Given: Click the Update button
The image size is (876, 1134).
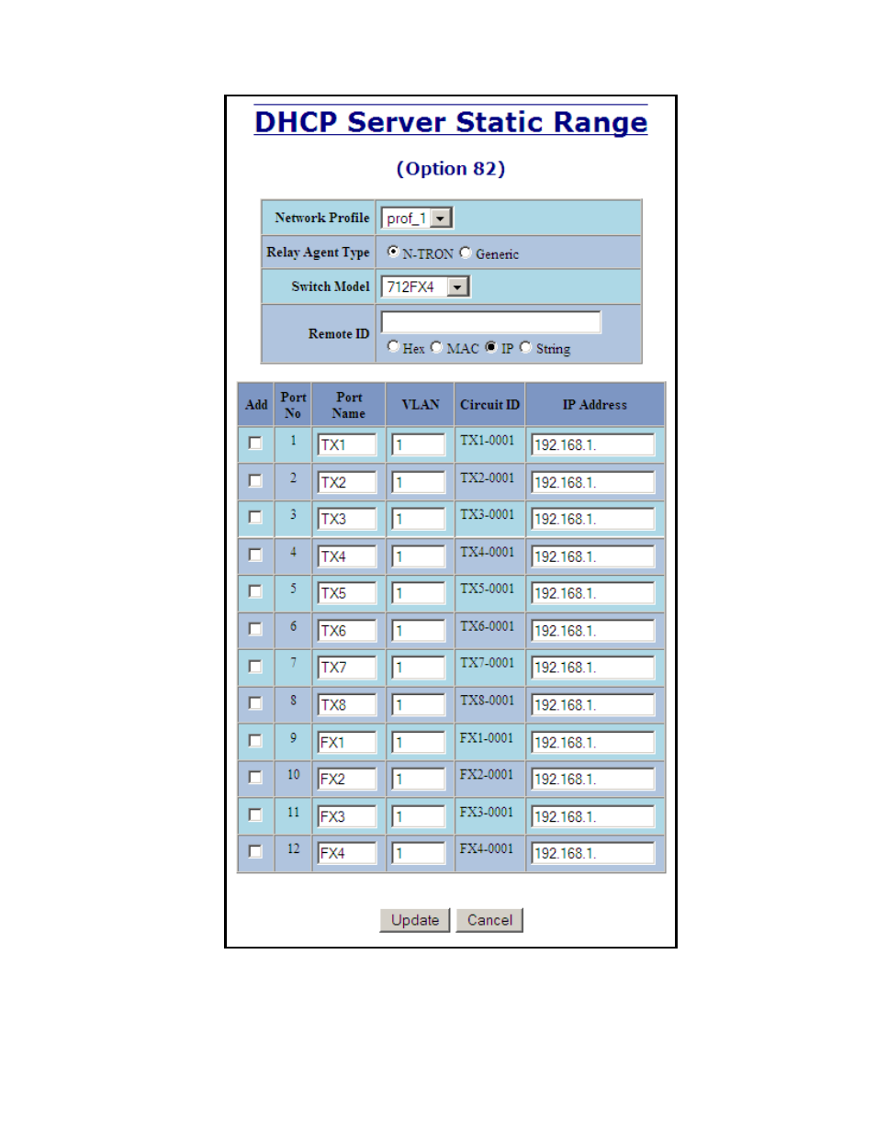Looking at the screenshot, I should pyautogui.click(x=415, y=920).
